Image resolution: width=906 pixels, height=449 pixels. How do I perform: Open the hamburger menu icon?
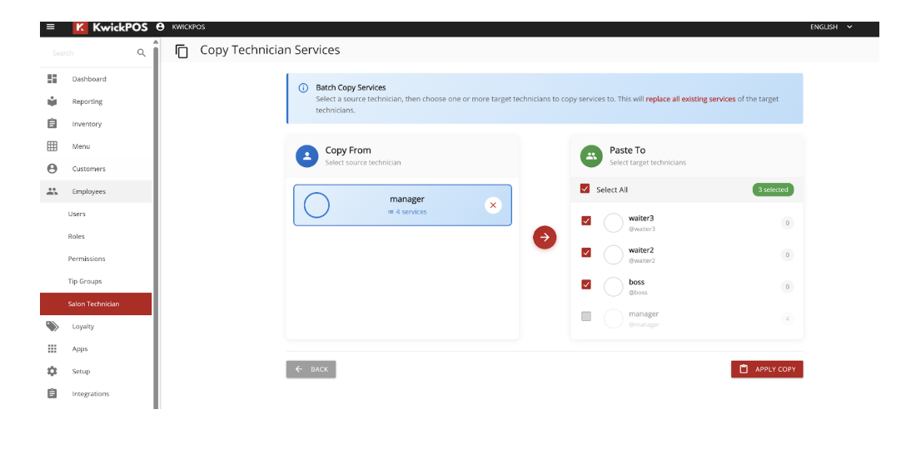(51, 27)
